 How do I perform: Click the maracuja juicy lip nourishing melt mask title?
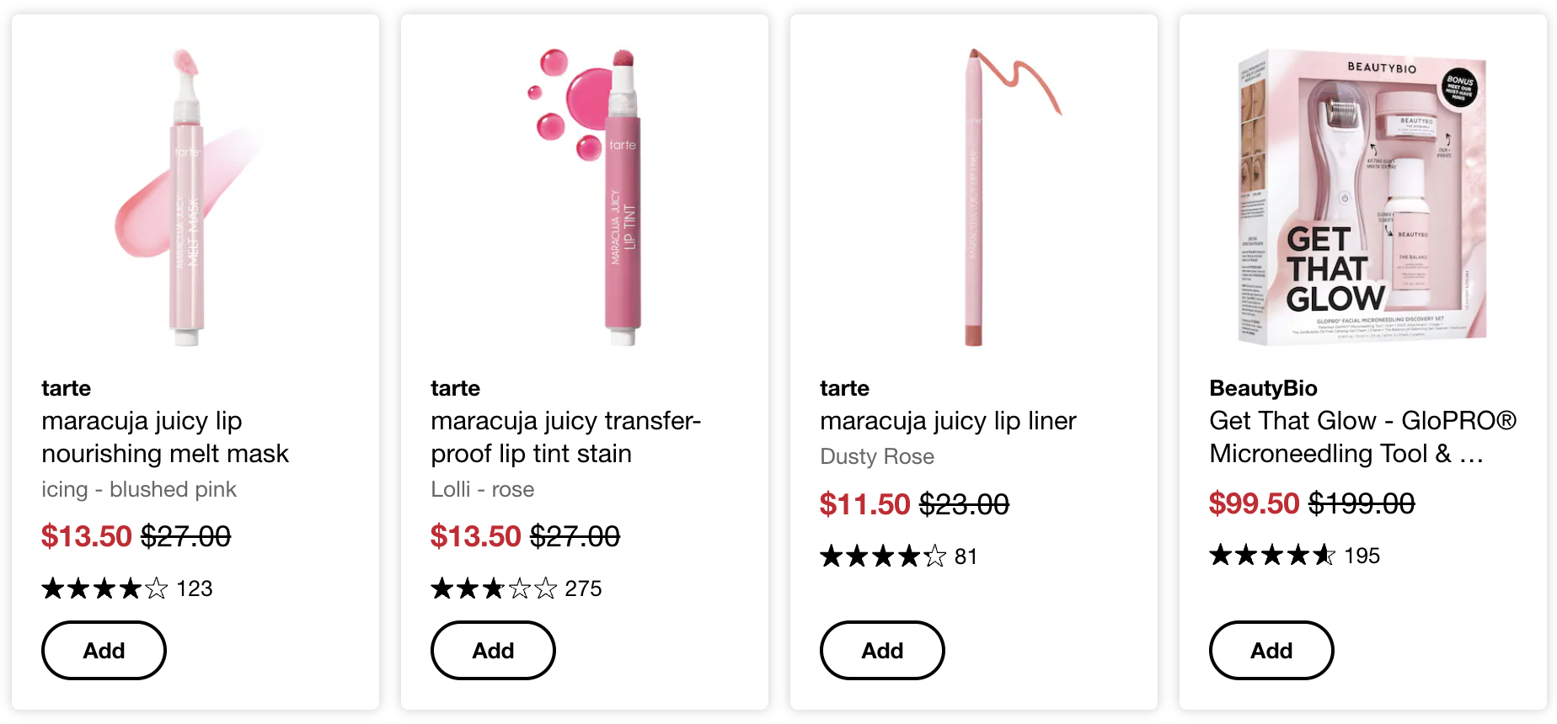[x=165, y=437]
